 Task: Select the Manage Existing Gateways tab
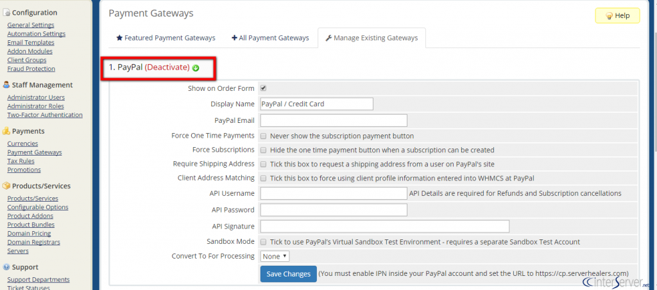tap(371, 38)
